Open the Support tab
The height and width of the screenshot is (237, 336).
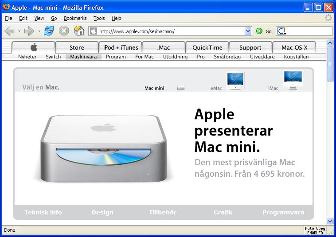[x=250, y=47]
